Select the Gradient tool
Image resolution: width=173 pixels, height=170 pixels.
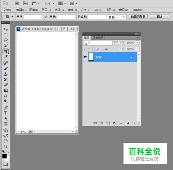pyautogui.click(x=6, y=90)
